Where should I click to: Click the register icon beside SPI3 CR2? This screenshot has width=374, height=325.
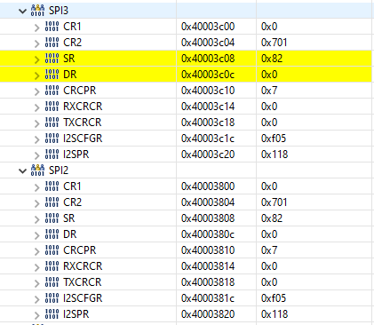[52, 43]
